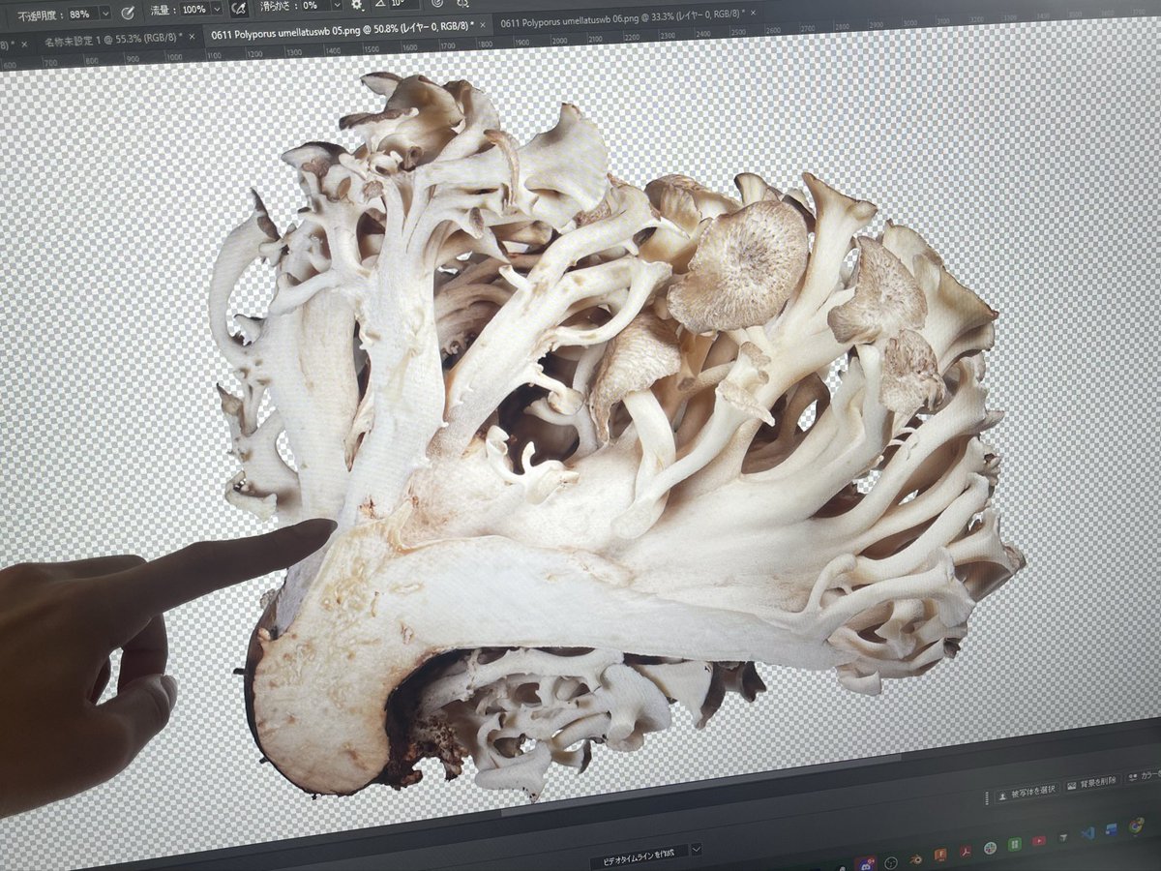Close the 名称未設定 1 document tab
This screenshot has width=1161, height=871.
(192, 36)
